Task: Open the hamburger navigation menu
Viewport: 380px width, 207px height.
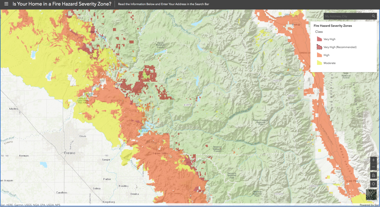Action: tap(6, 4)
